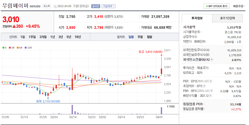Open help icon beside 추정PER EPS
The height and width of the screenshot is (125, 249).
coord(204,86)
